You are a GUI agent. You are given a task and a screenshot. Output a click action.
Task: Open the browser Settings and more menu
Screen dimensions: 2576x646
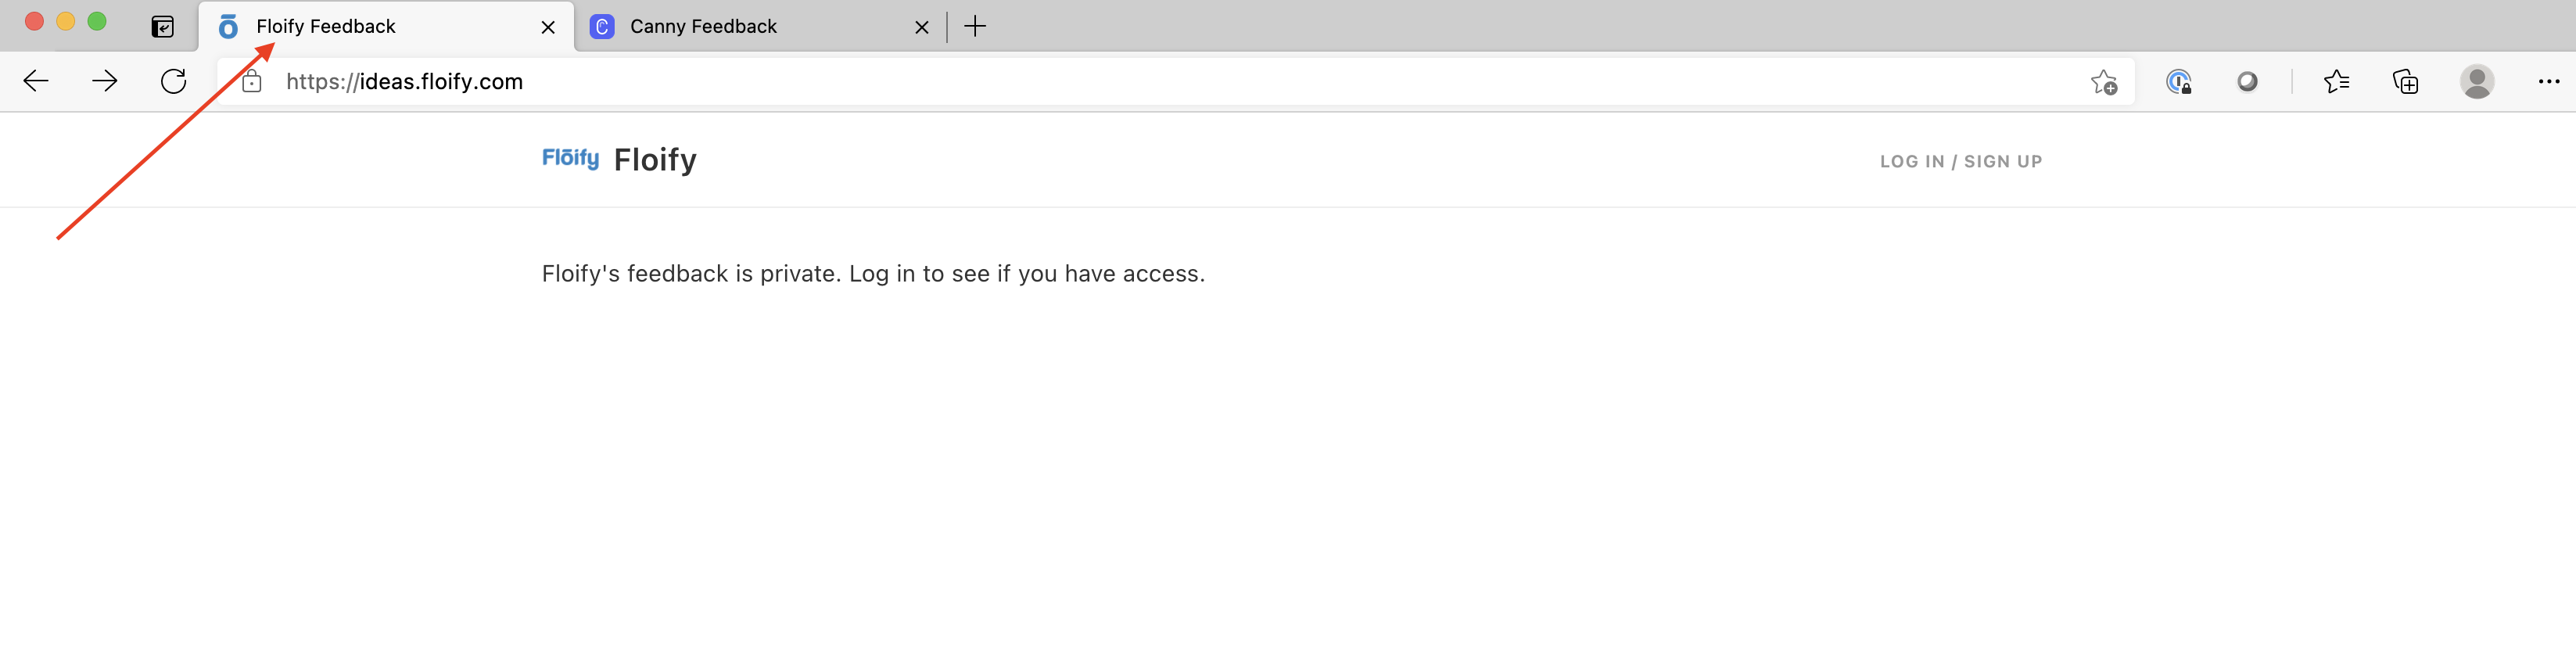[2548, 81]
